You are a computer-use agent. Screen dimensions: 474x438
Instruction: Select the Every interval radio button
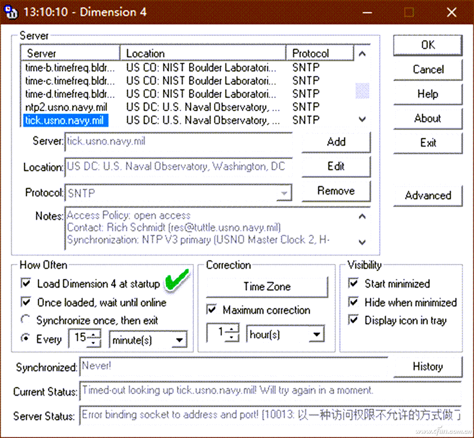25,338
